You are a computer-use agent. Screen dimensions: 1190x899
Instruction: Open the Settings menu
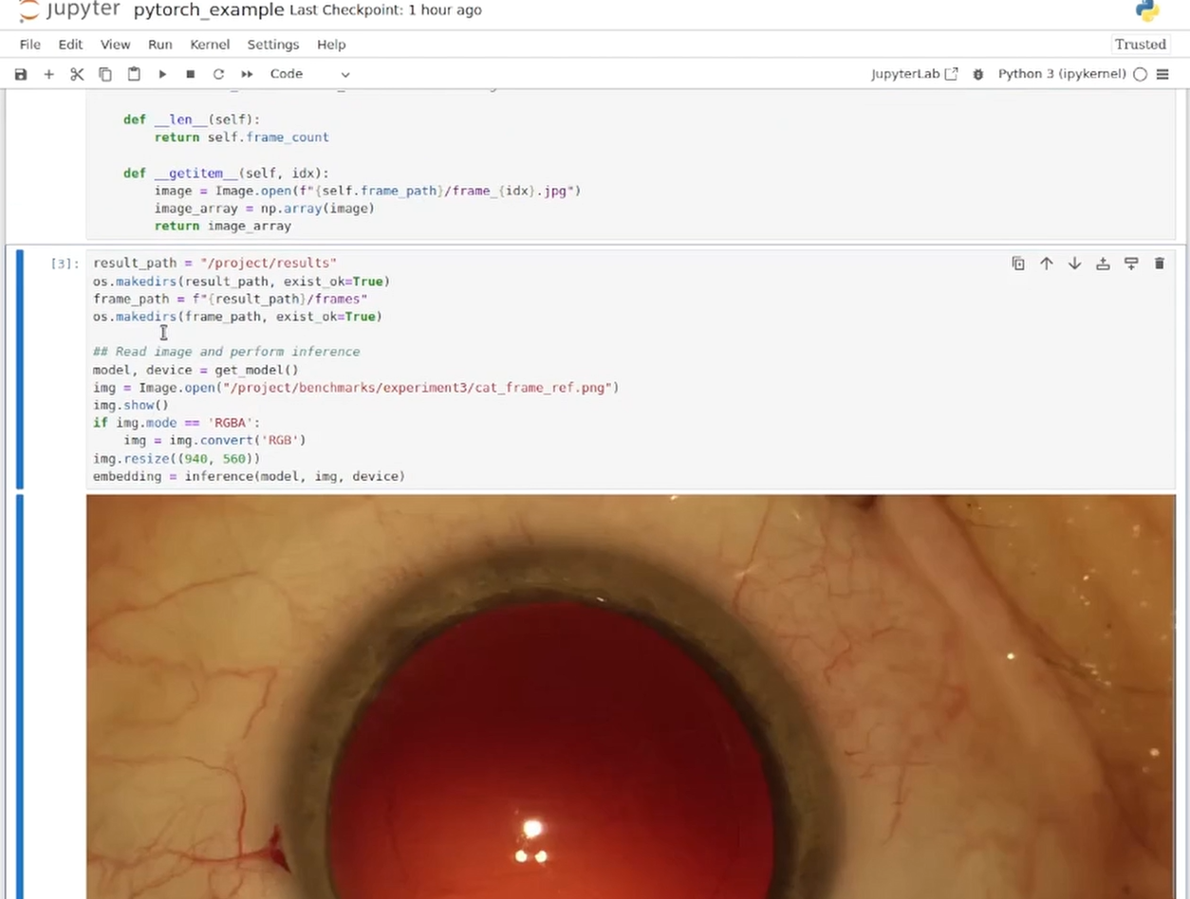click(x=272, y=45)
